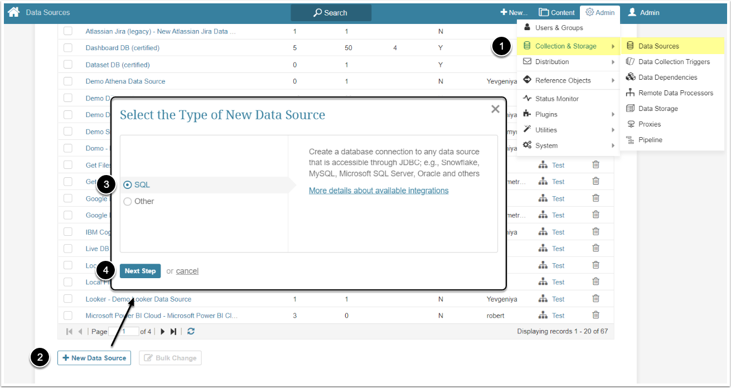Jump to last page icon
The image size is (731, 388).
(x=173, y=331)
